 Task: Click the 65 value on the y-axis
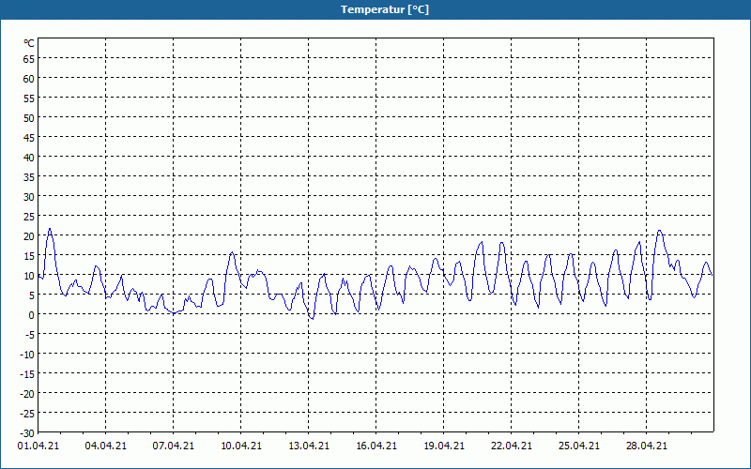pos(29,59)
